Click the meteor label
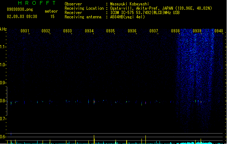Viewport: 227px width, 144px height. coord(51,11)
